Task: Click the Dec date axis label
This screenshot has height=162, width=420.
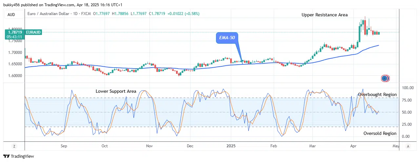Action: click(x=190, y=146)
